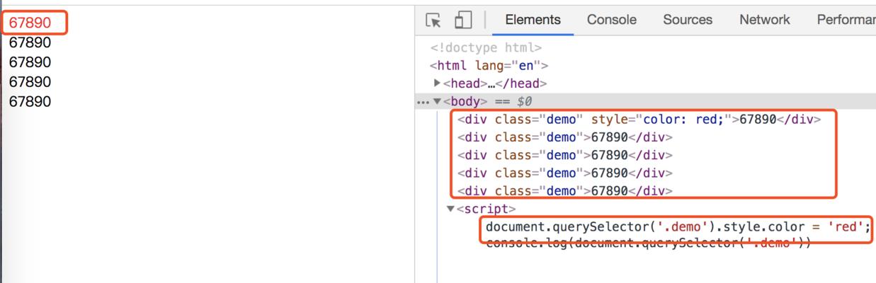Select the body element row
This screenshot has width=876, height=283.
point(646,101)
